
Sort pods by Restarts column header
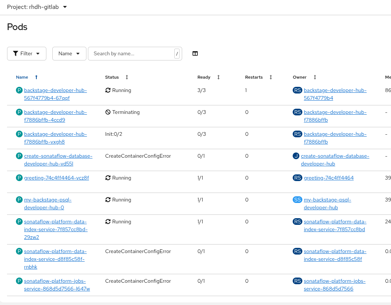coord(254,77)
